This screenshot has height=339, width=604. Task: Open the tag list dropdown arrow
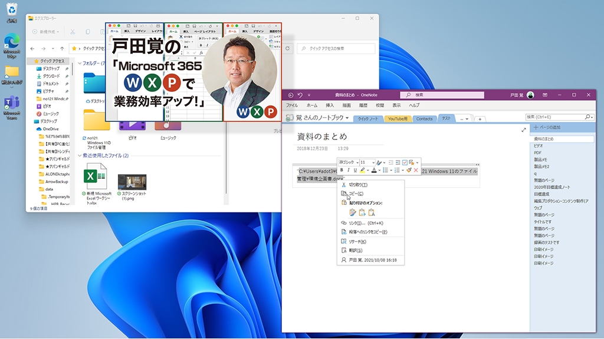pyautogui.click(x=417, y=162)
